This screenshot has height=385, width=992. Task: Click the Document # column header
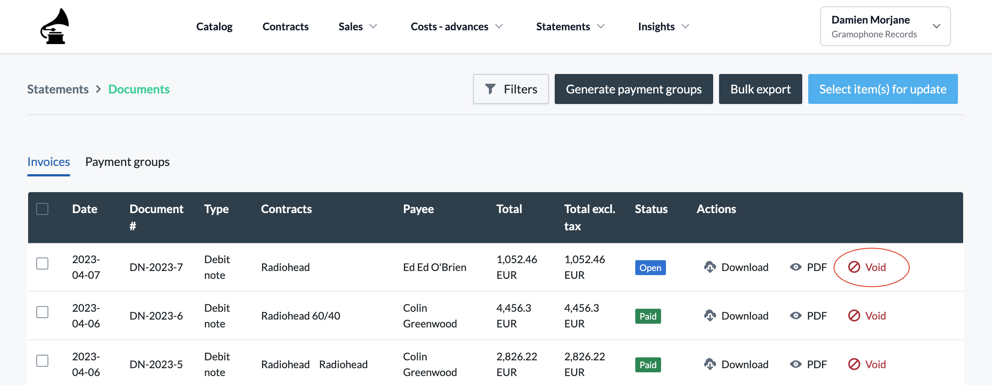156,217
